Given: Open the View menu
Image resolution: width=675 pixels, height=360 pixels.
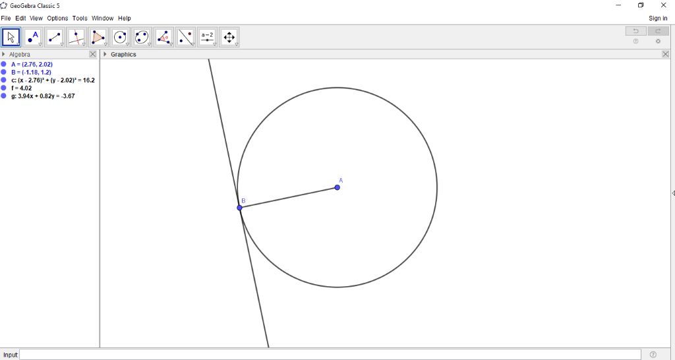Looking at the screenshot, I should point(36,18).
